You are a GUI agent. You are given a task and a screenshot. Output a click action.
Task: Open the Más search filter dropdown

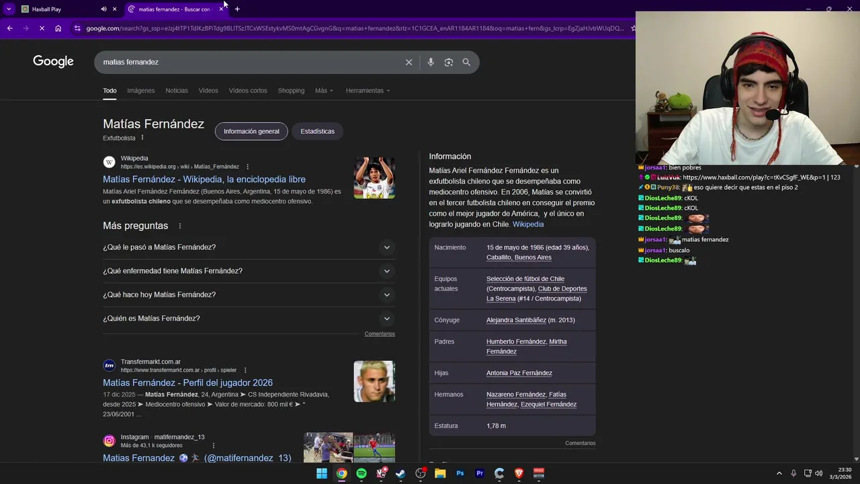324,91
